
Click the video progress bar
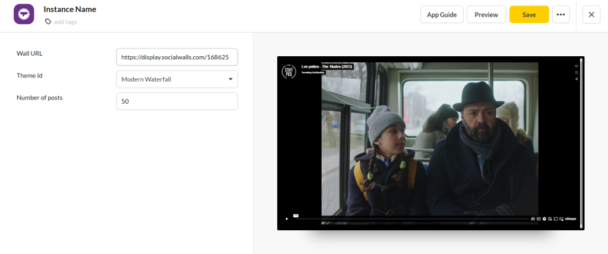[x=410, y=218]
